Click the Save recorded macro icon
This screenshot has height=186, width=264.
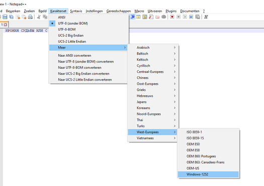[x=198, y=17]
